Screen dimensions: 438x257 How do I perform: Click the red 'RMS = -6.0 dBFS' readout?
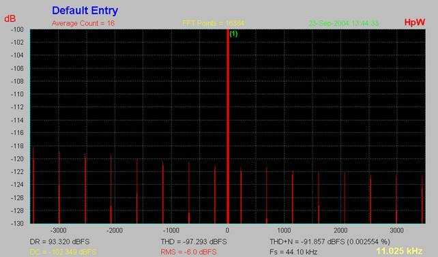(188, 252)
